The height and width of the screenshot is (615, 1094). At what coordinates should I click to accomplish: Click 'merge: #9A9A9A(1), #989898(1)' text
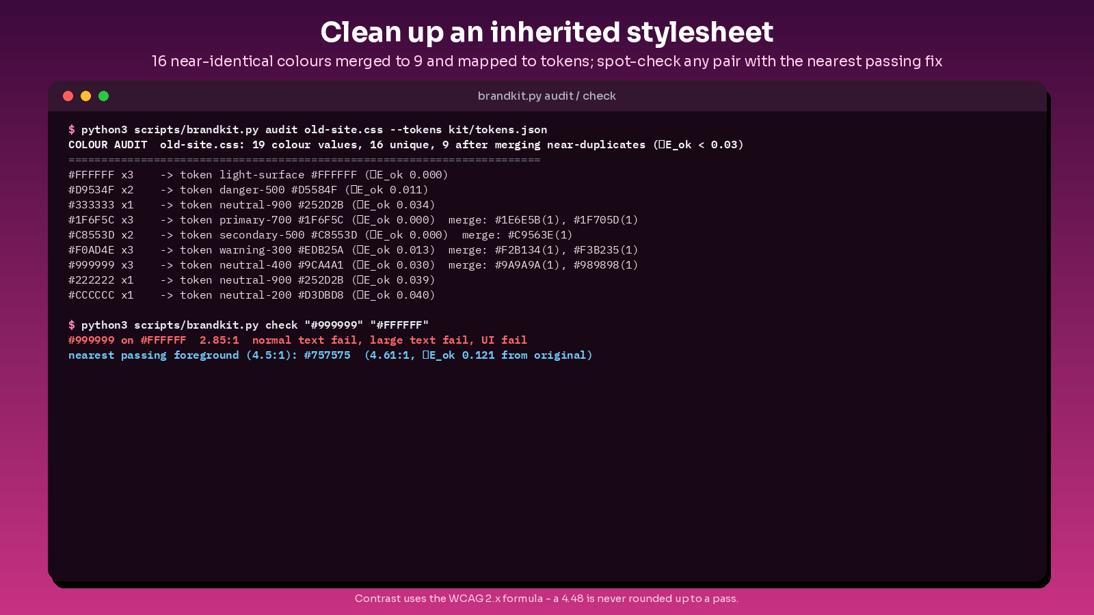[x=544, y=264]
